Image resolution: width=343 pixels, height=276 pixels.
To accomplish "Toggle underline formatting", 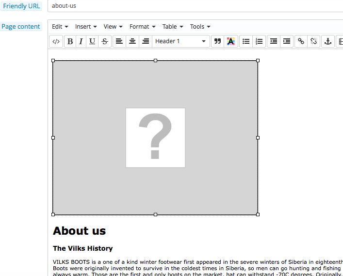I will coord(92,41).
